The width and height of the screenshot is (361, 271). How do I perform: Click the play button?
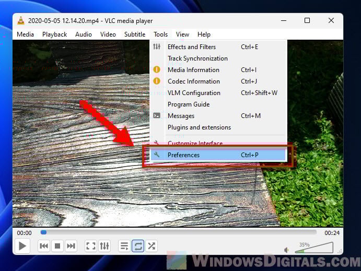22,246
